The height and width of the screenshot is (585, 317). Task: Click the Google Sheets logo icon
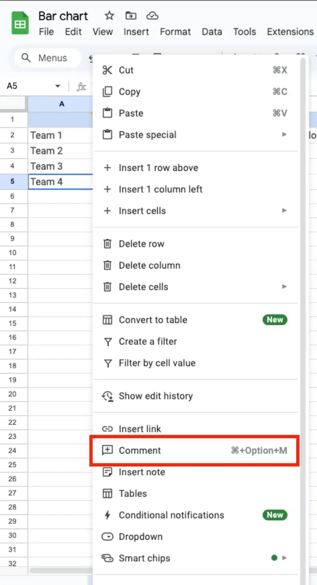coord(20,24)
